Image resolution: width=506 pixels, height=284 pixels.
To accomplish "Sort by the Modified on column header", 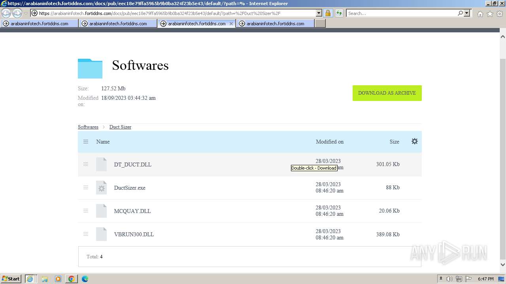I will tap(330, 142).
